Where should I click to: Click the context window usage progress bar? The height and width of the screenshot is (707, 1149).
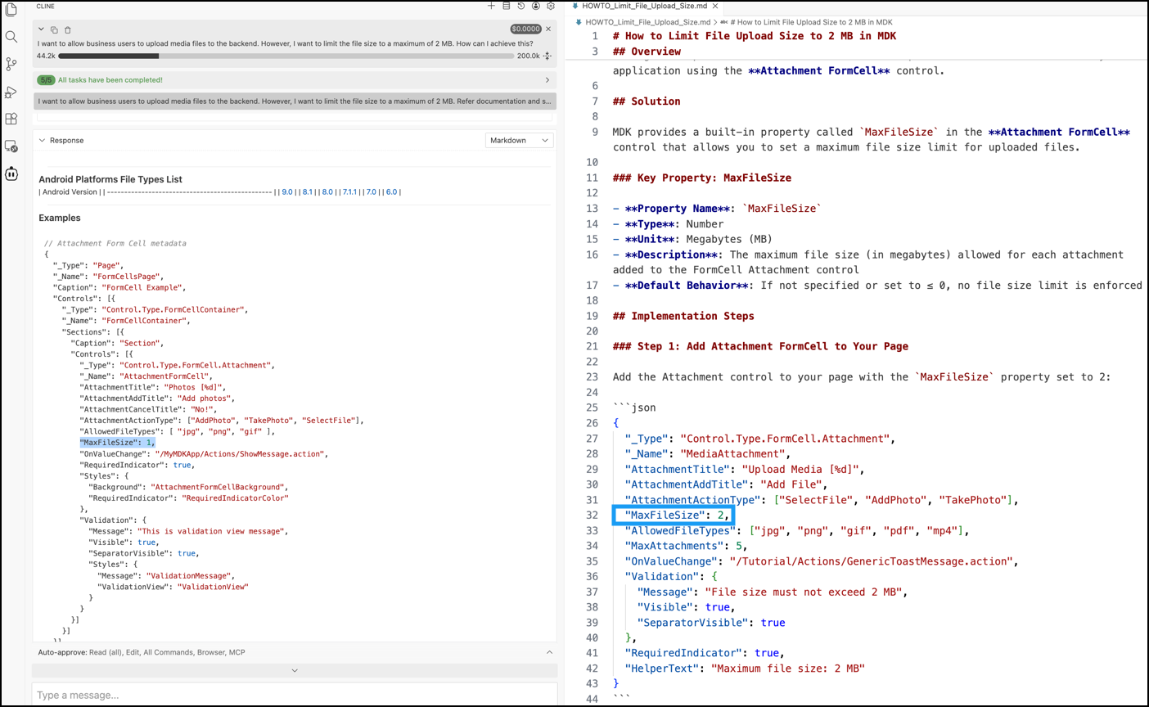[286, 56]
